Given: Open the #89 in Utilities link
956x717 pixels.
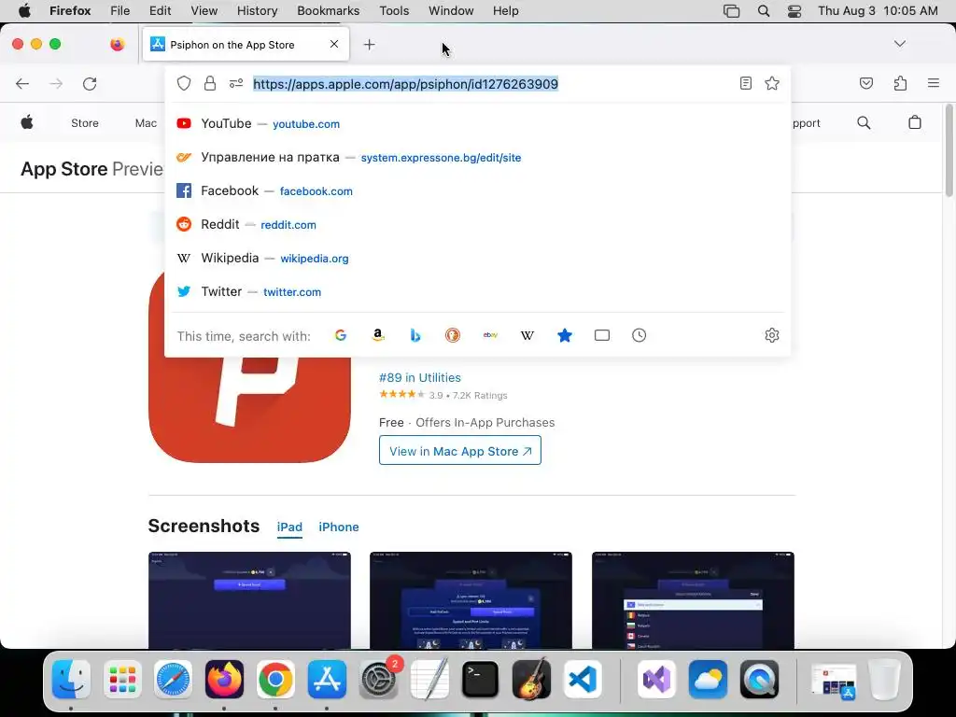Looking at the screenshot, I should (420, 377).
